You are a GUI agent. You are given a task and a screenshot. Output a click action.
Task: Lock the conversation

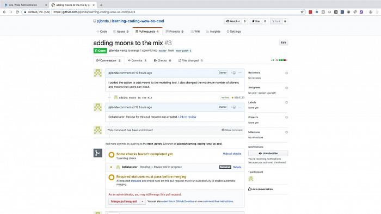click(x=260, y=189)
